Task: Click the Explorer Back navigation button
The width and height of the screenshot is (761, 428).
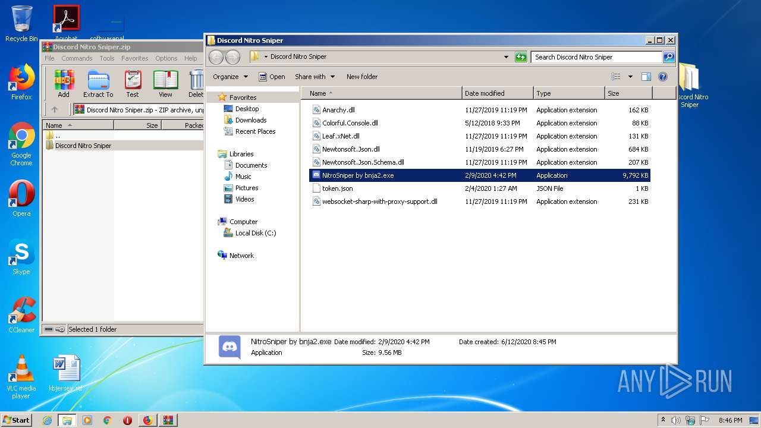Action: tap(216, 57)
